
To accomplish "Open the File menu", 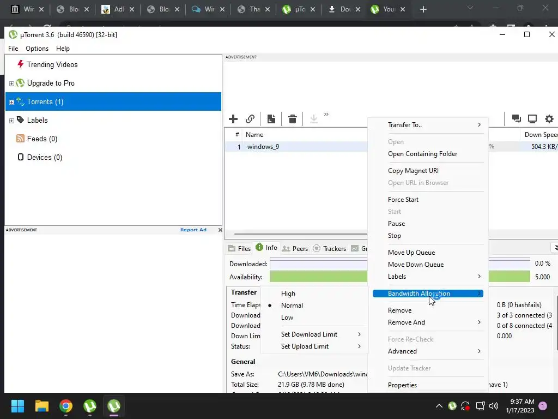I will 13,49.
